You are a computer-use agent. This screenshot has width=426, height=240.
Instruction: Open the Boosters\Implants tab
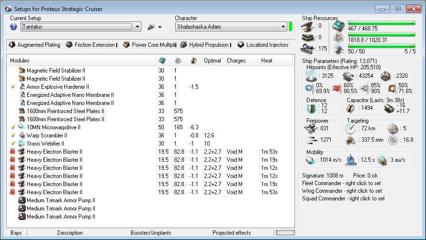click(x=151, y=233)
